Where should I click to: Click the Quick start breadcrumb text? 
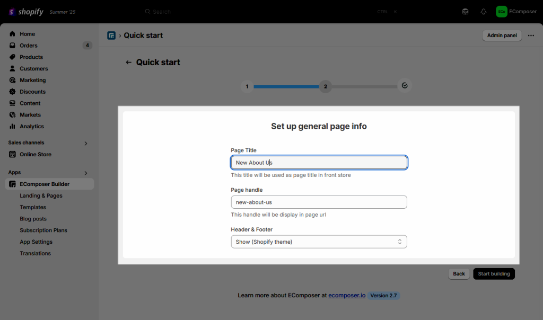click(143, 35)
